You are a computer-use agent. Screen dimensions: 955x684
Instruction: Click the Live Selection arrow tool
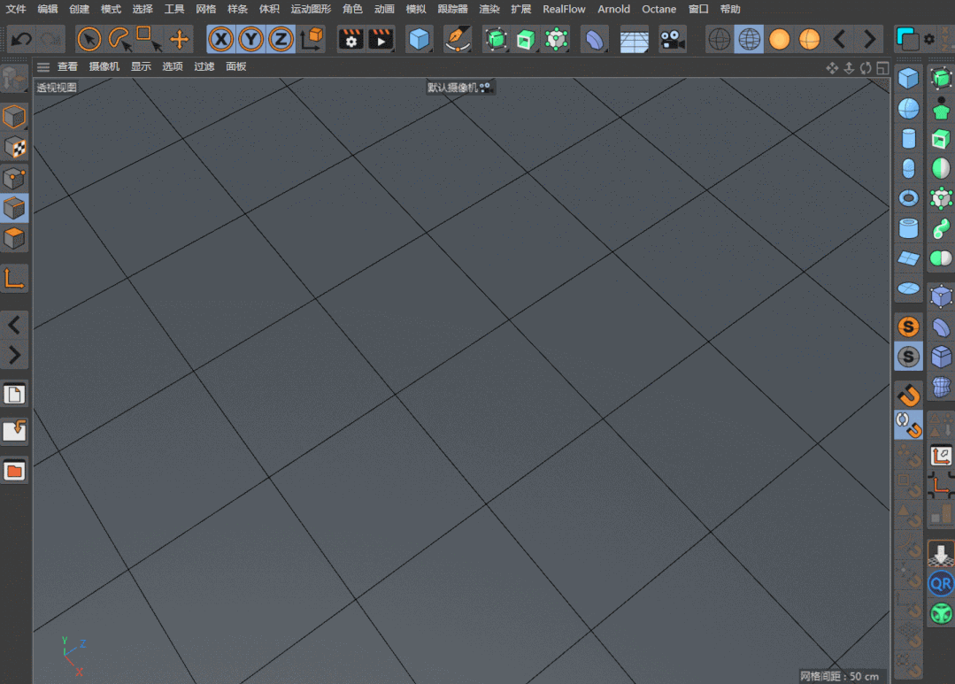pyautogui.click(x=89, y=39)
